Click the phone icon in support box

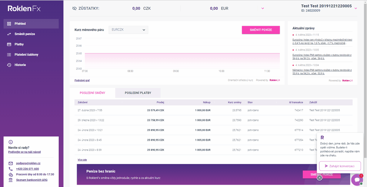(x=11, y=169)
